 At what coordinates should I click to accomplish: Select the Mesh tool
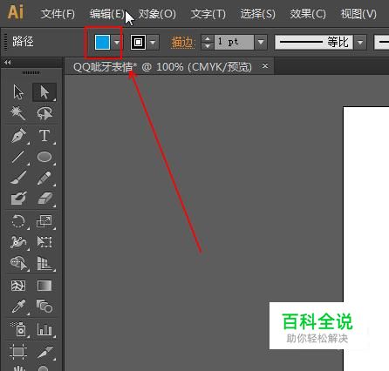click(x=18, y=286)
